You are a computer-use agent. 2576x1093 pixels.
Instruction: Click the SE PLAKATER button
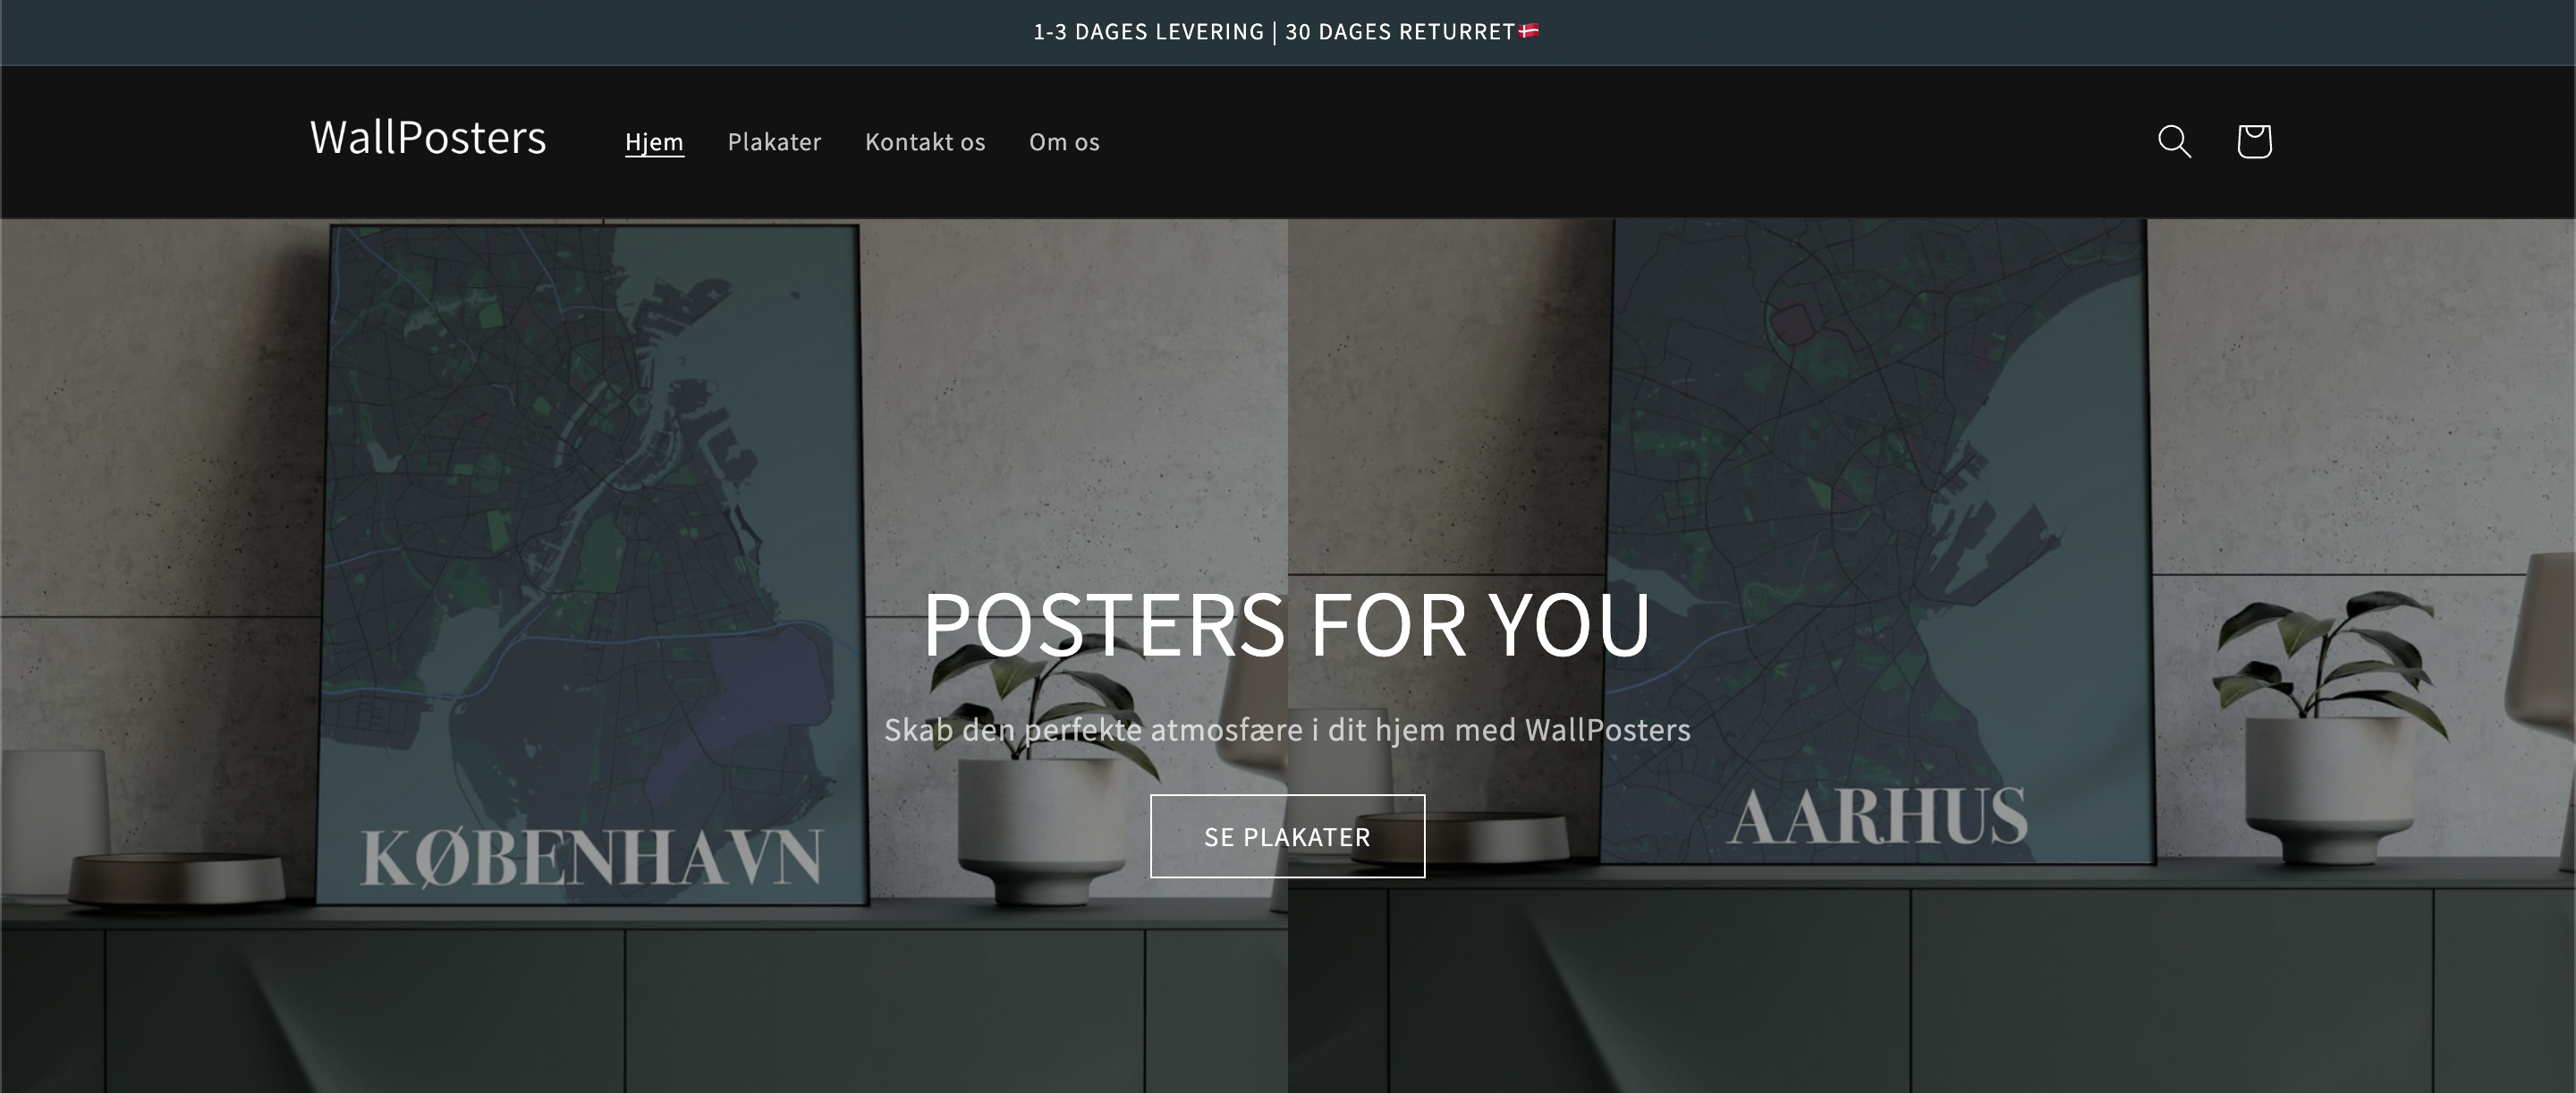(1287, 836)
